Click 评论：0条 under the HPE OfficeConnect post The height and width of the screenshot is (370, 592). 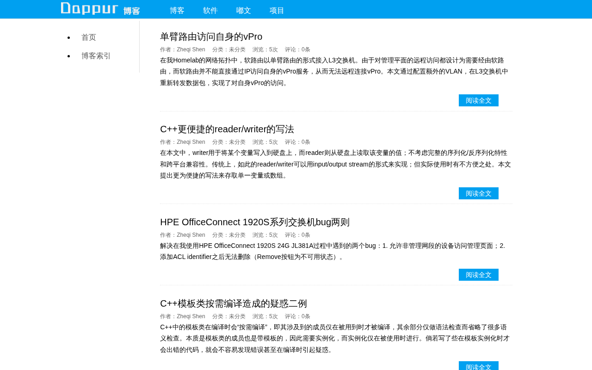[297, 235]
